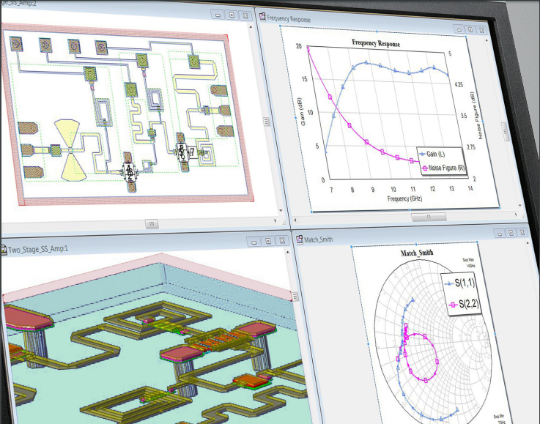Maximize the Frequency Response window
The image size is (540, 424).
(x=470, y=30)
